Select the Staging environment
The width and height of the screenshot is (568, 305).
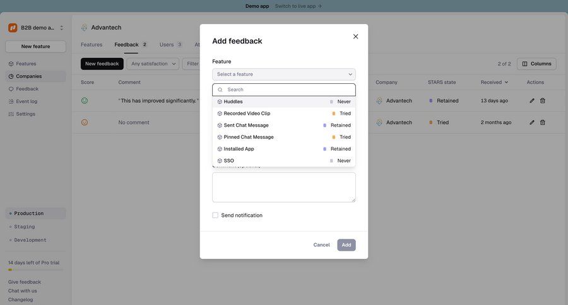point(24,227)
